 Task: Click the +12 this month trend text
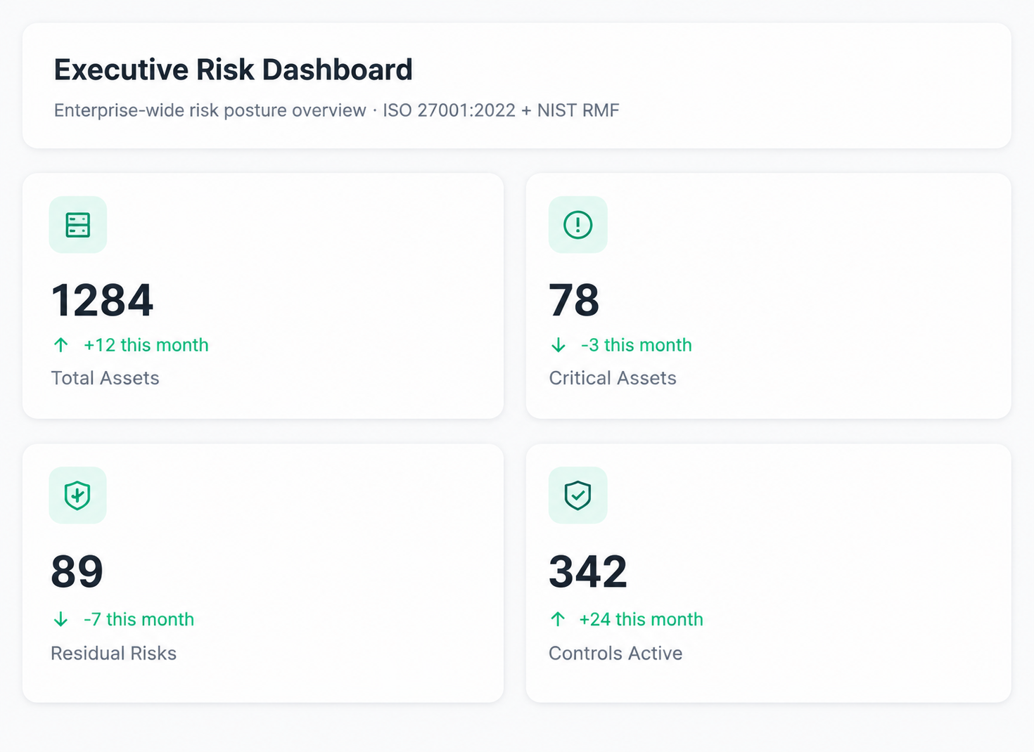[x=146, y=345]
